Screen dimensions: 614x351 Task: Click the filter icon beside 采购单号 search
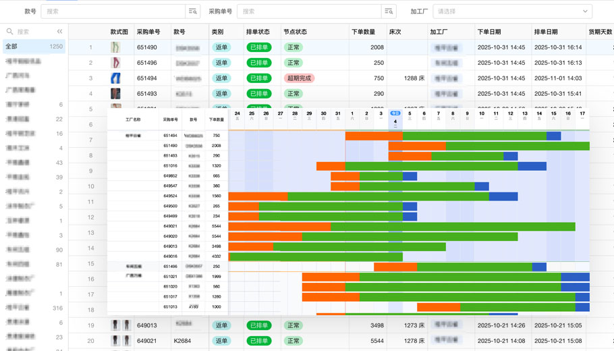(x=389, y=11)
